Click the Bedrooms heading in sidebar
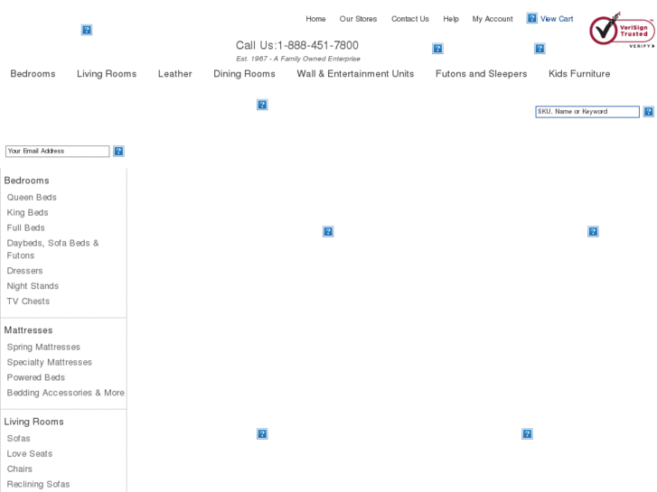The image size is (657, 492). [x=27, y=181]
